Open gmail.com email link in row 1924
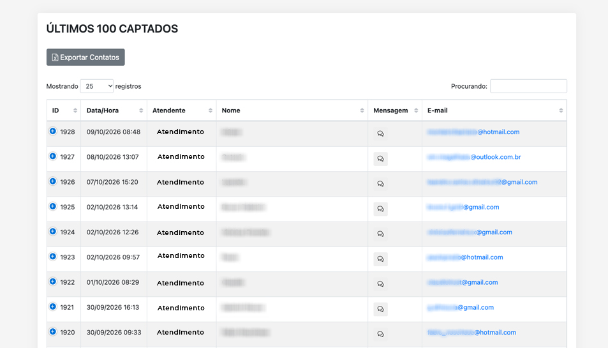 (470, 232)
